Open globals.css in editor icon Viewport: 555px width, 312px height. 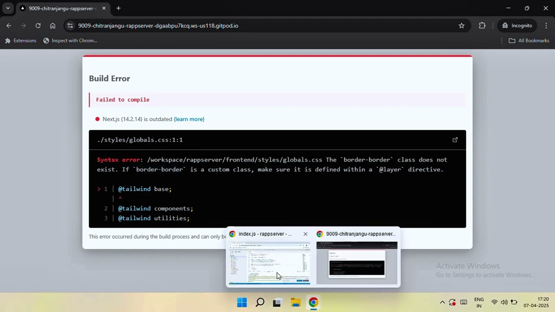pyautogui.click(x=455, y=140)
